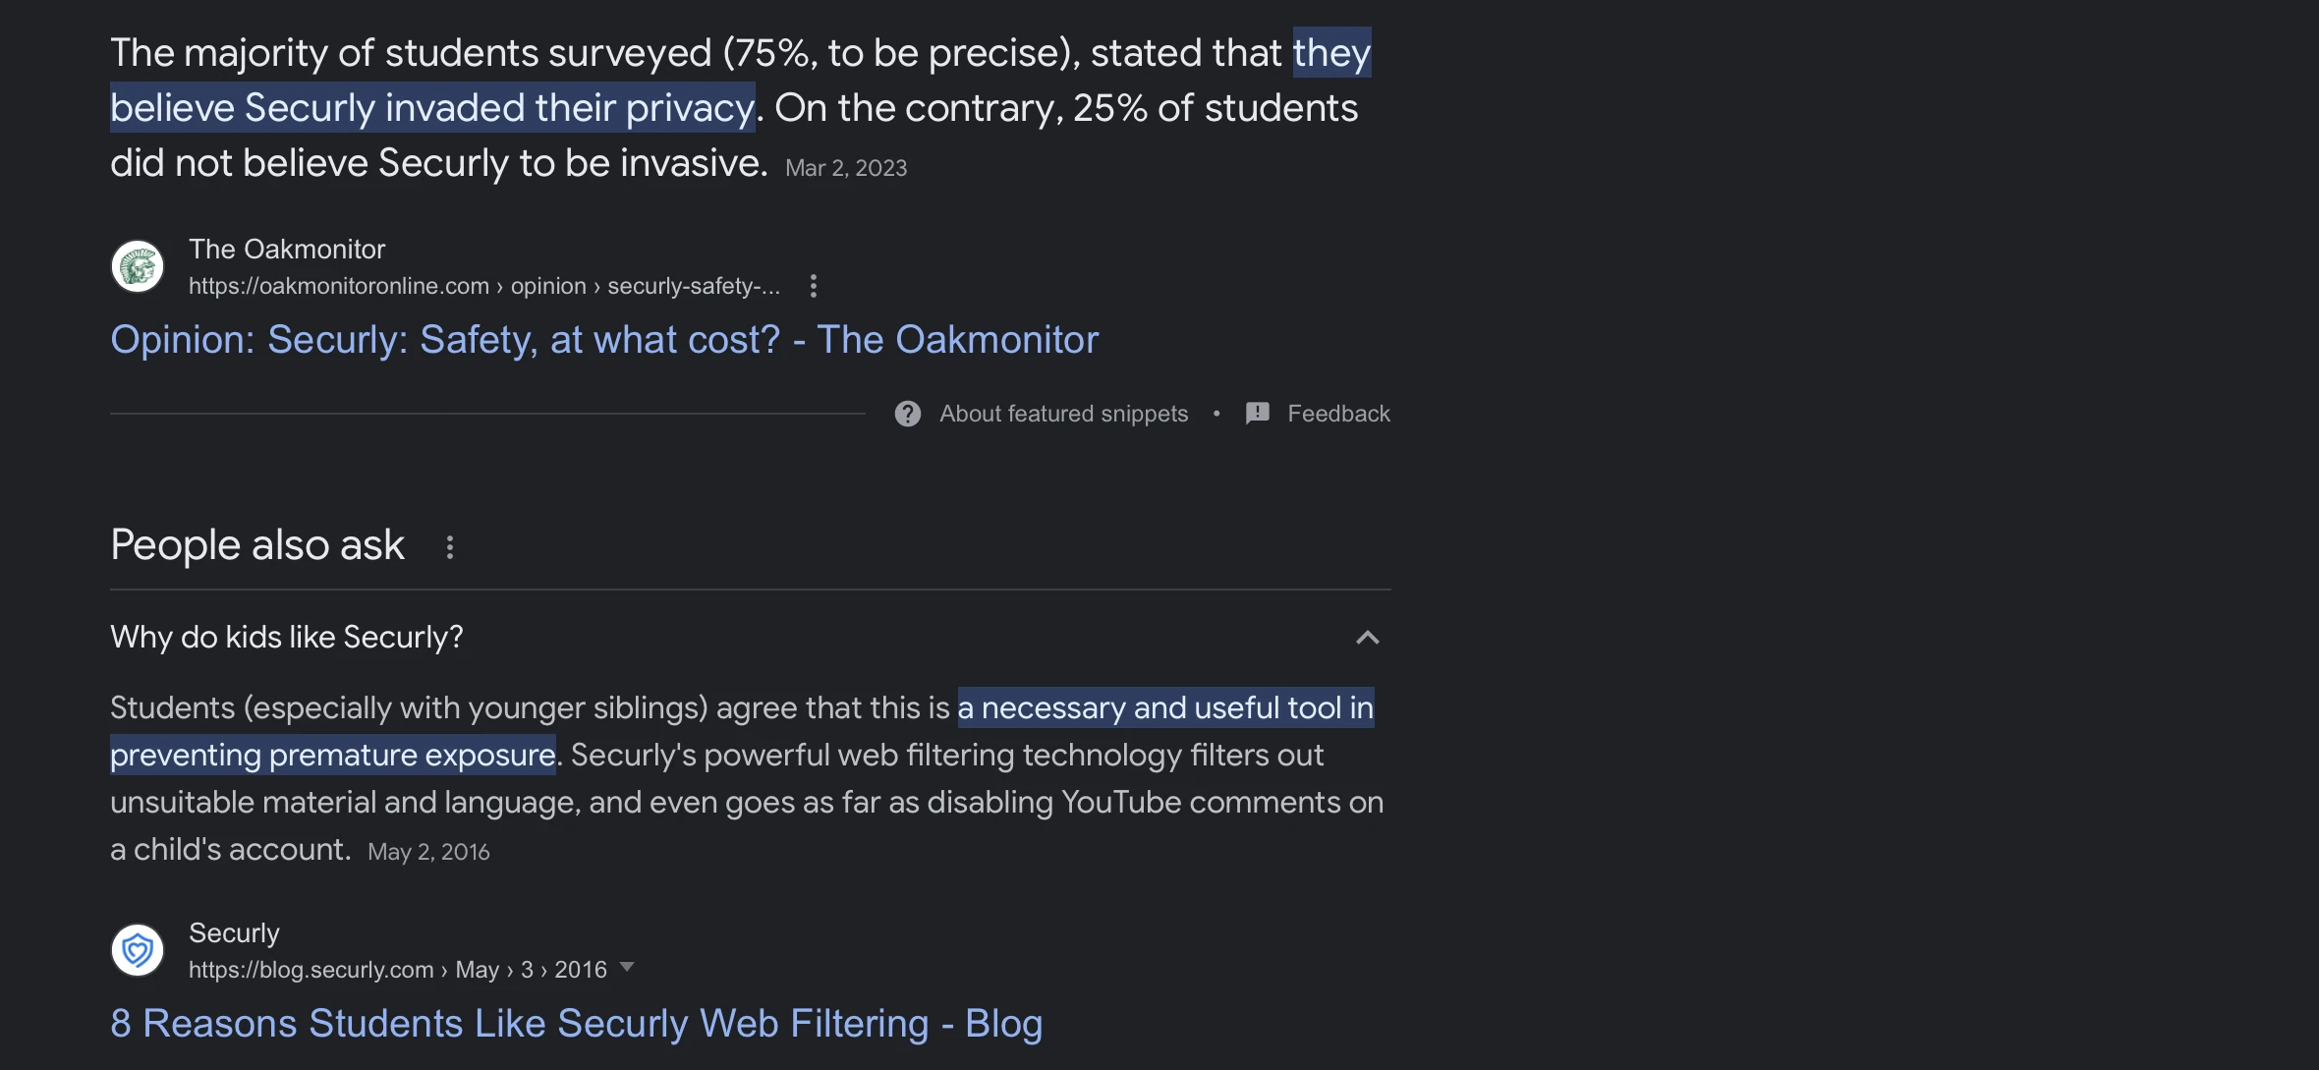This screenshot has height=1070, width=2319.
Task: Click the question mark help icon
Action: (x=907, y=414)
